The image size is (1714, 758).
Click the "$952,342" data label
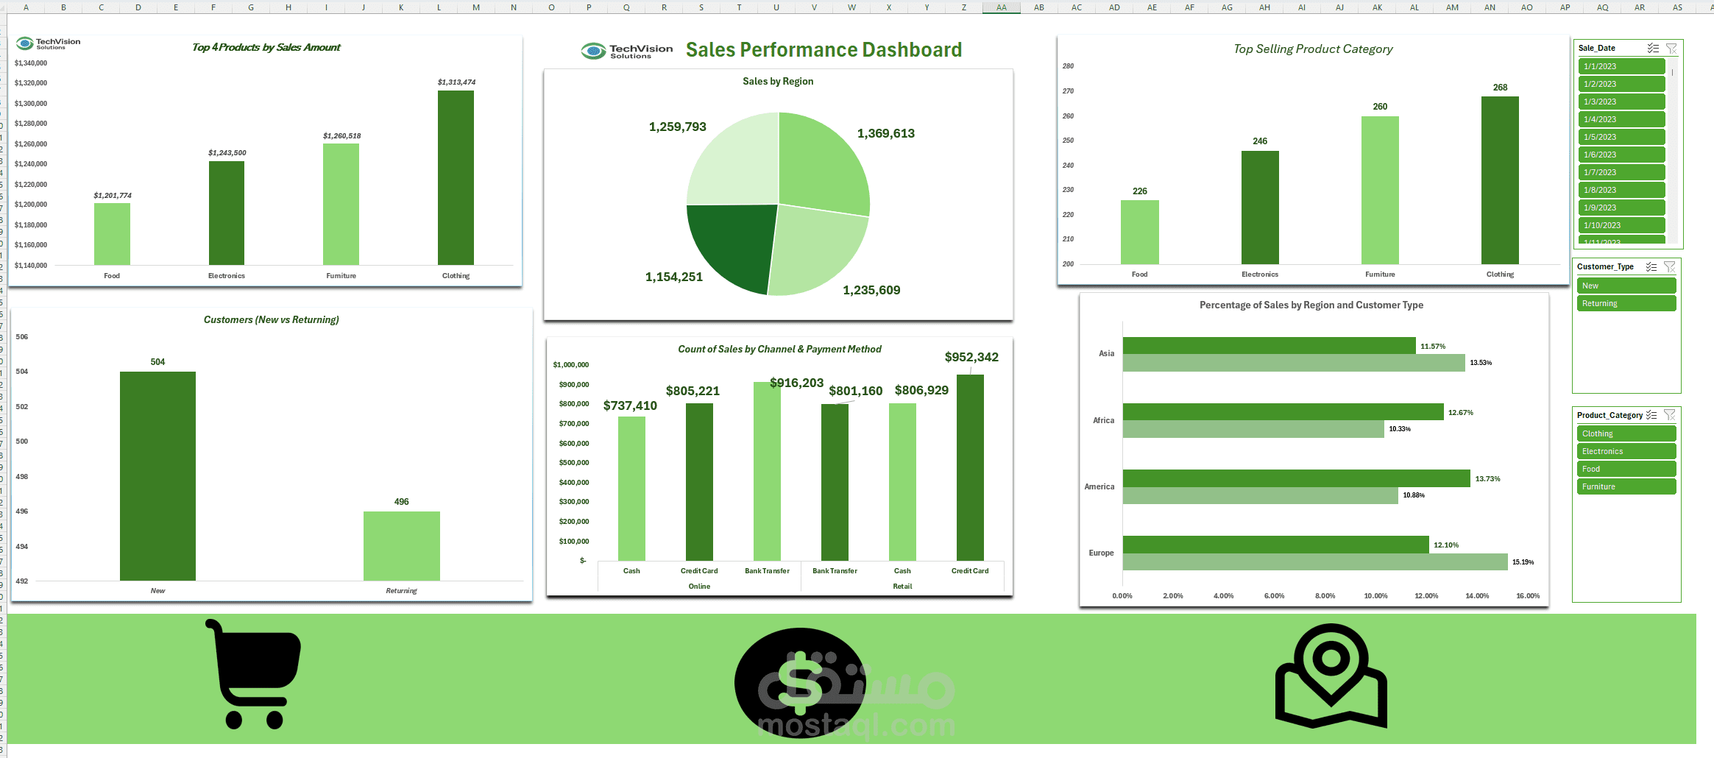pos(971,357)
